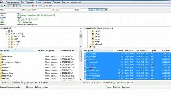Click the Быстрое соединение button
This screenshot has width=171, height=96.
(97, 10)
